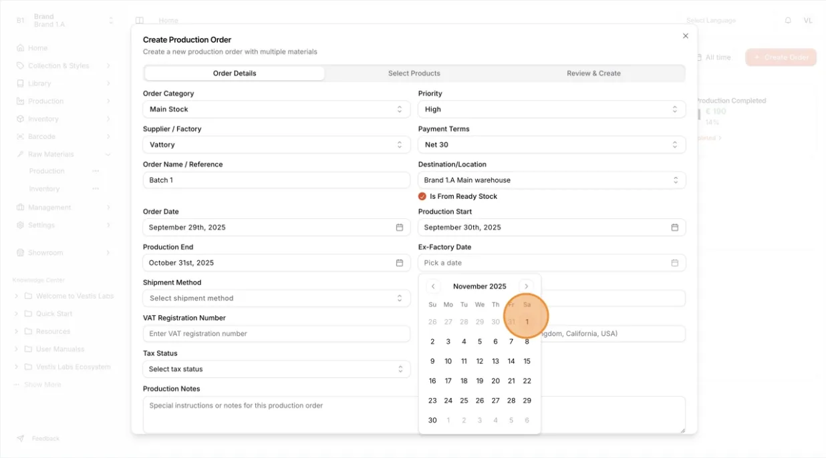Click the Create Order button

pos(781,57)
